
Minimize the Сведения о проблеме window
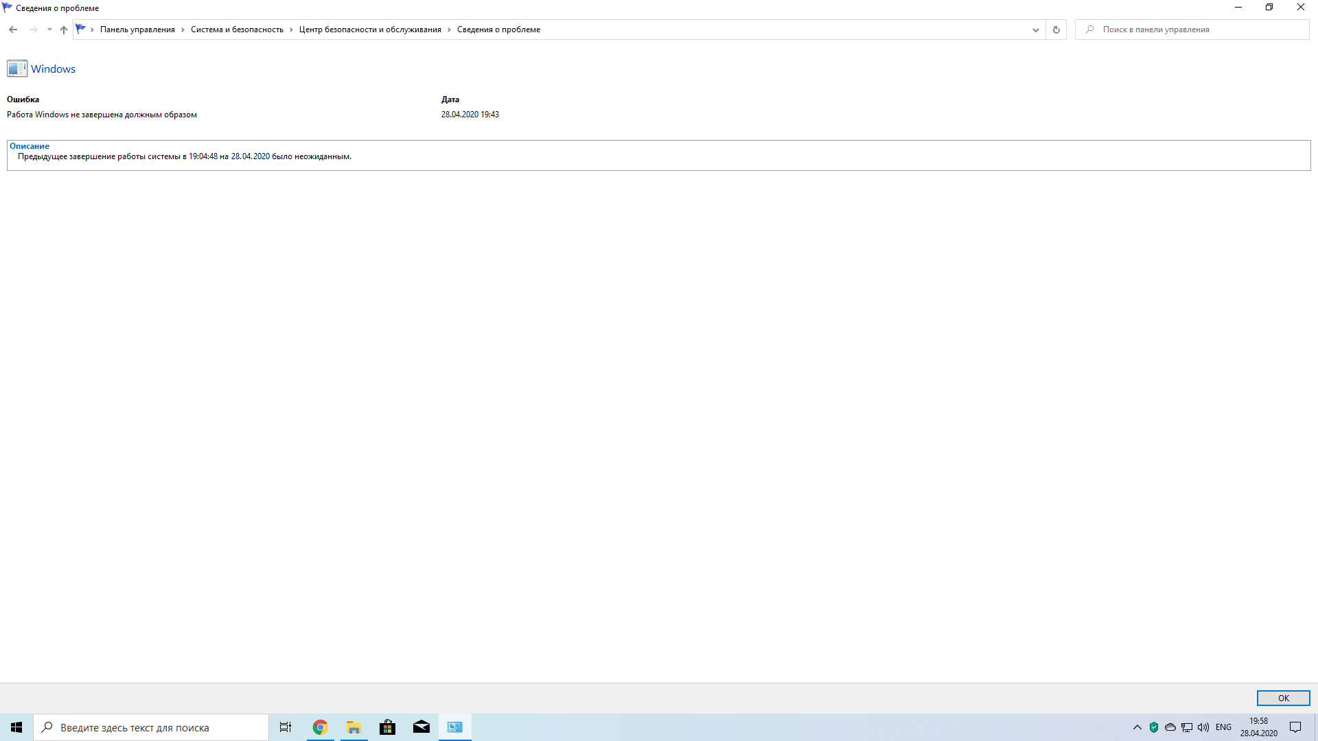[1238, 8]
